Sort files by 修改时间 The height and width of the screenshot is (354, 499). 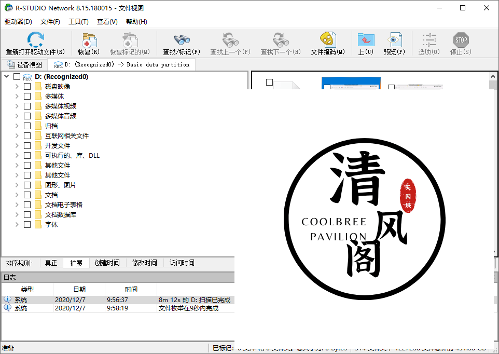(x=145, y=263)
